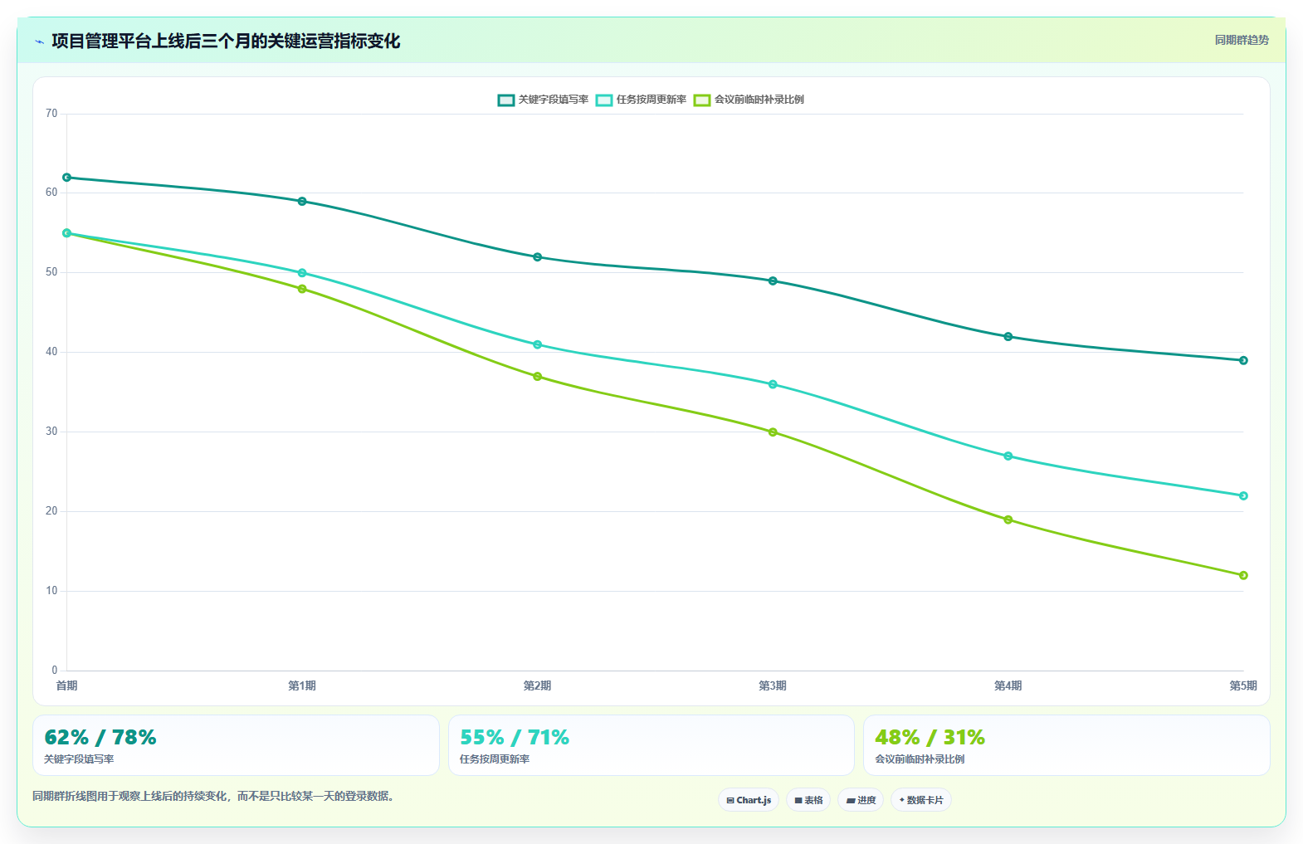Click the y-axis value 70
Image resolution: width=1303 pixels, height=844 pixels.
[51, 114]
